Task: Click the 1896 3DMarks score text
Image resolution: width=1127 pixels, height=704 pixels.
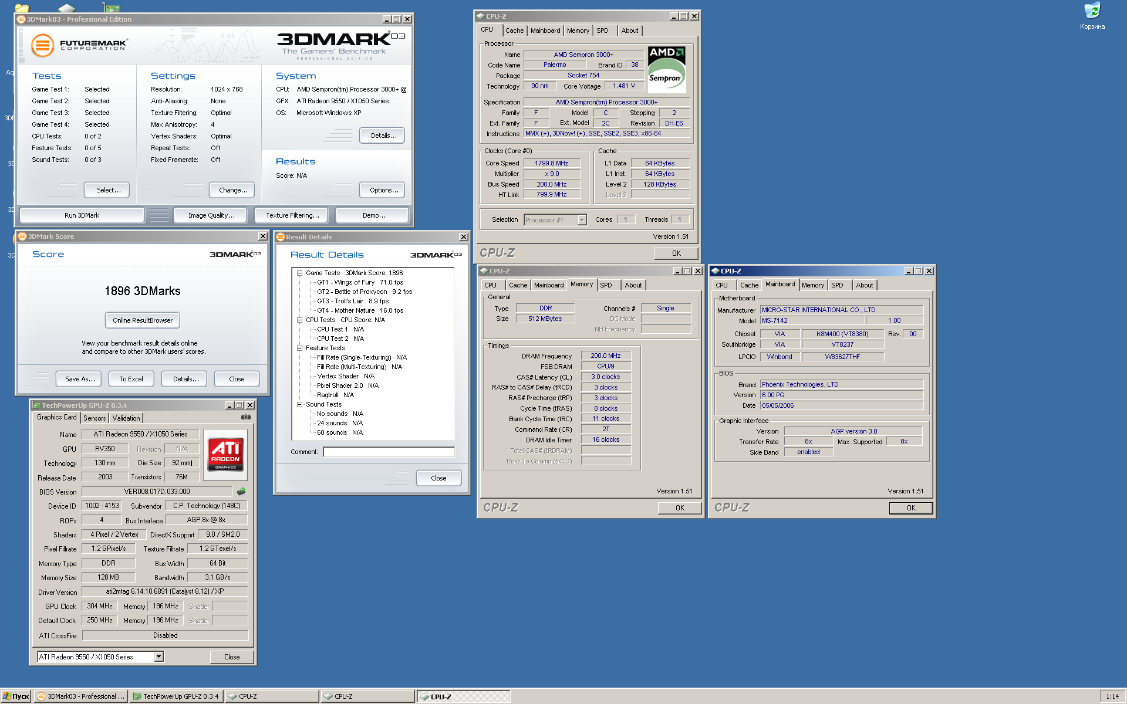Action: [x=143, y=291]
